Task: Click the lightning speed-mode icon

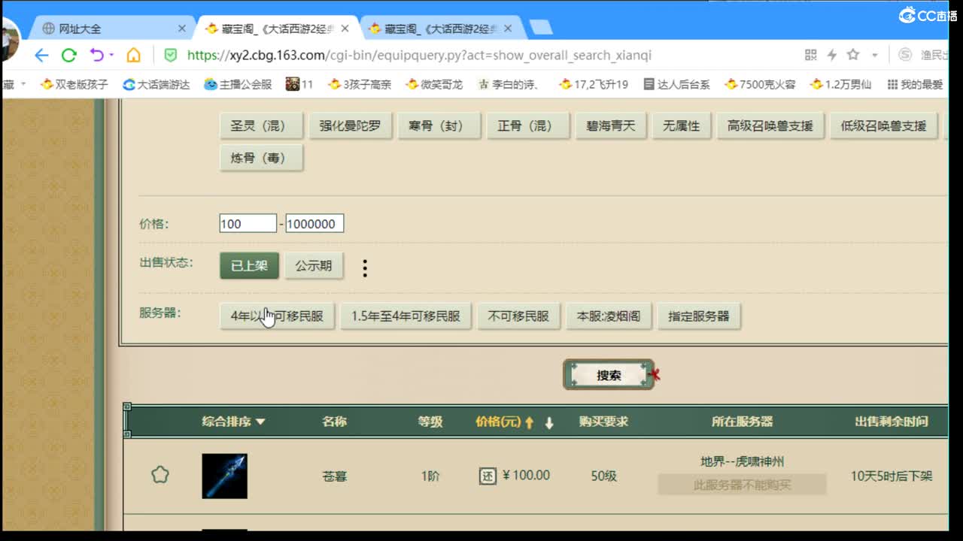Action: tap(831, 55)
